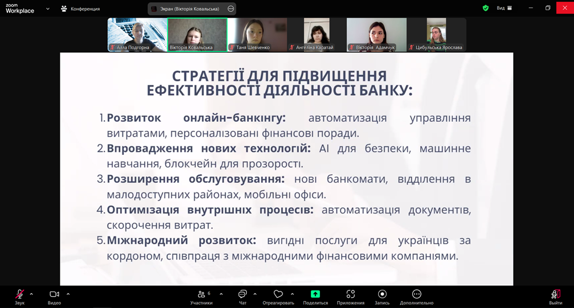The height and width of the screenshot is (308, 574).
Task: Turn on camera with Видео button
Action: pos(54,294)
